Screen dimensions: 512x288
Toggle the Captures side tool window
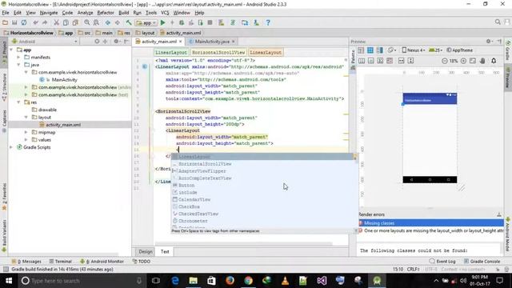coord(4,121)
